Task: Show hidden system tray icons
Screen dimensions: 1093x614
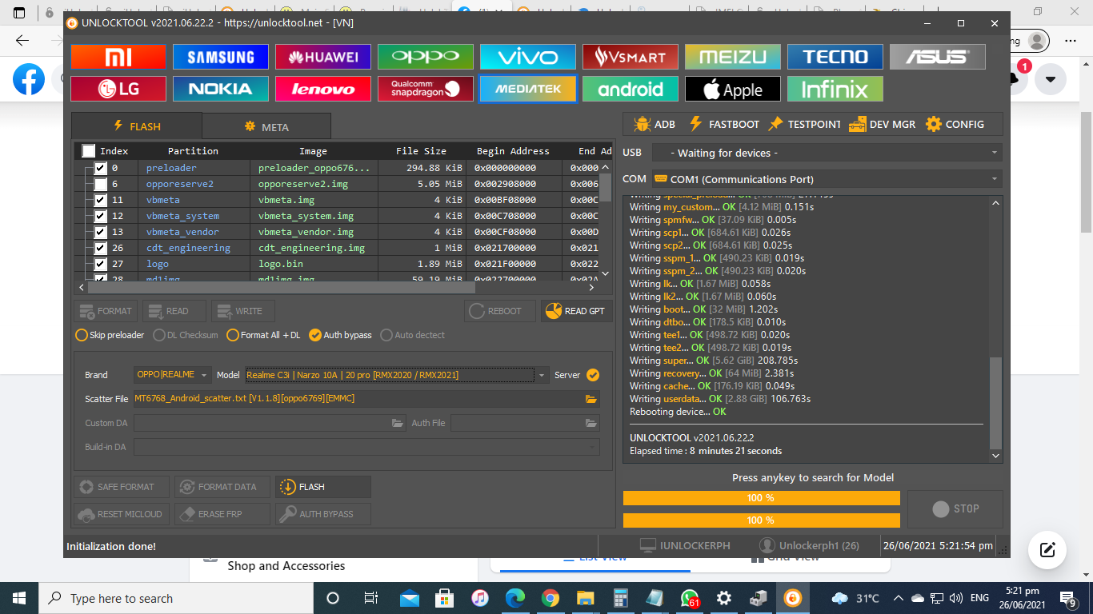Action: pos(899,598)
